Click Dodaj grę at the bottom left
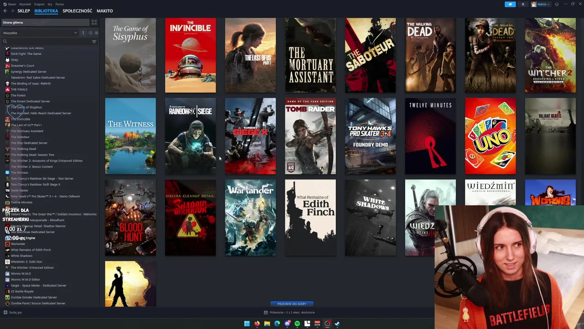The height and width of the screenshot is (329, 584). click(12, 313)
